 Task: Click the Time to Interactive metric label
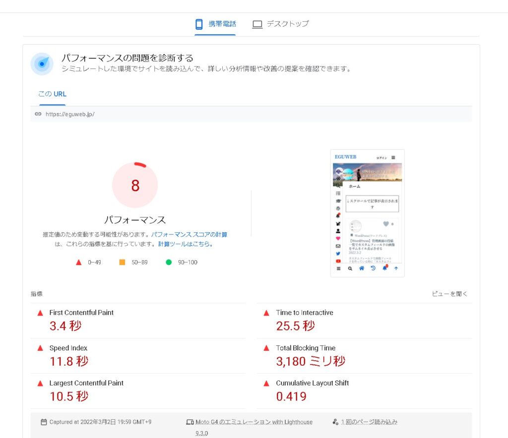[x=304, y=313]
